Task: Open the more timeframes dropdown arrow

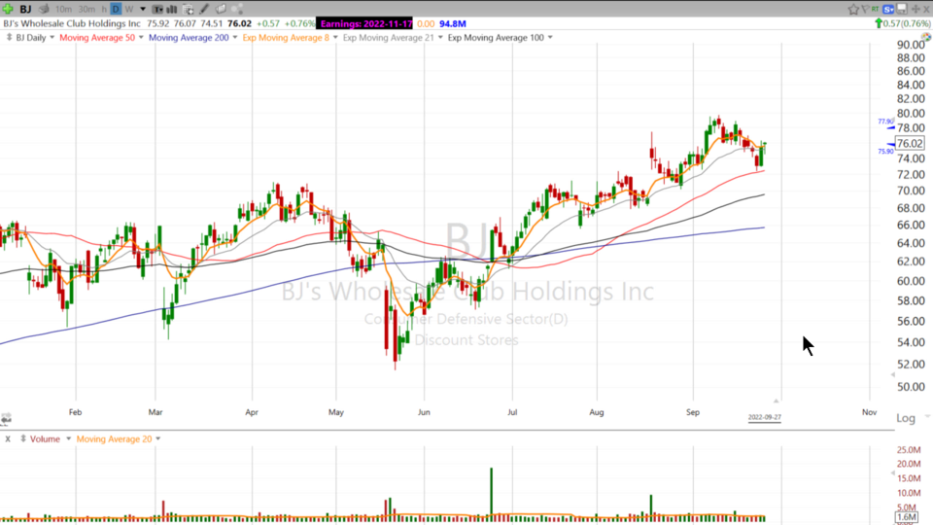Action: (143, 9)
